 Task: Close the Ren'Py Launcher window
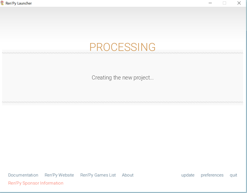pos(239,3)
